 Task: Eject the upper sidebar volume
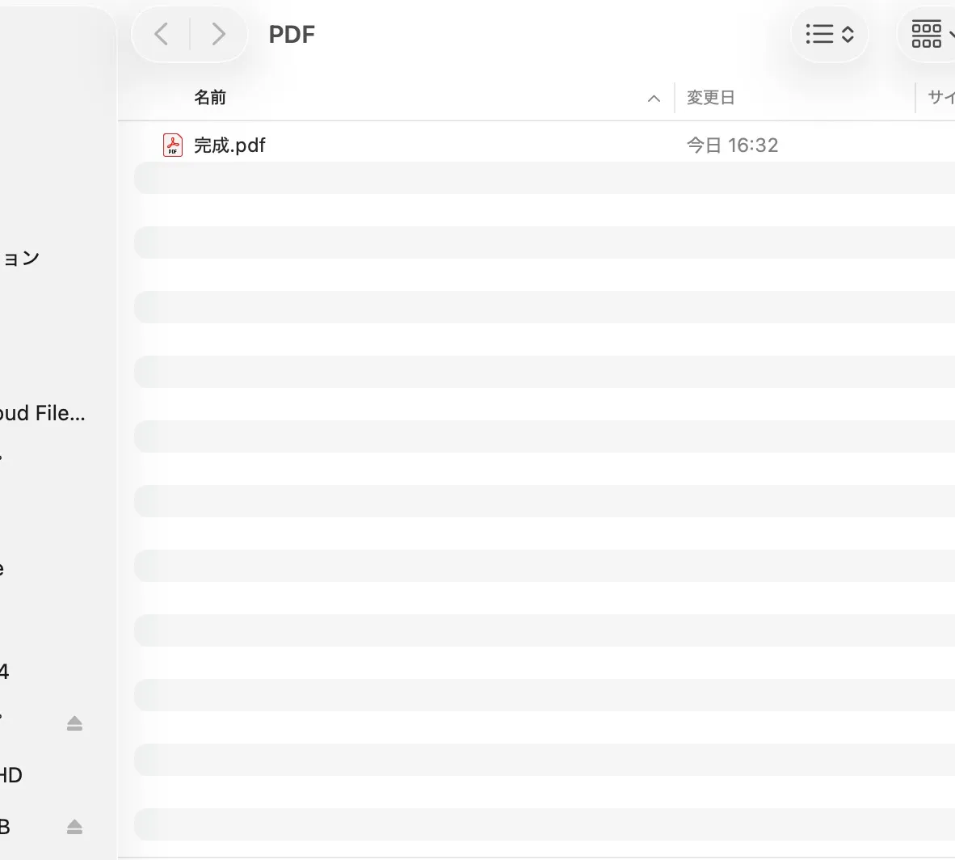tap(74, 723)
